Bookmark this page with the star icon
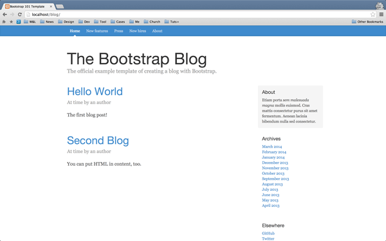 372,14
